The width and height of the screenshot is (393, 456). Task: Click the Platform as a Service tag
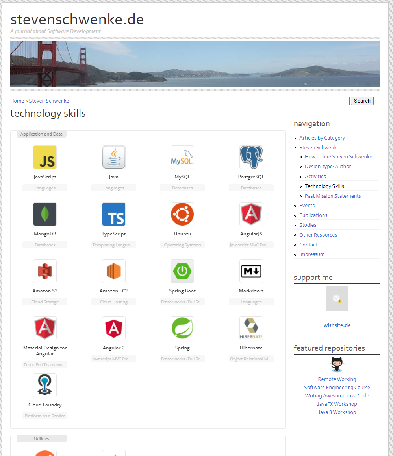45,416
